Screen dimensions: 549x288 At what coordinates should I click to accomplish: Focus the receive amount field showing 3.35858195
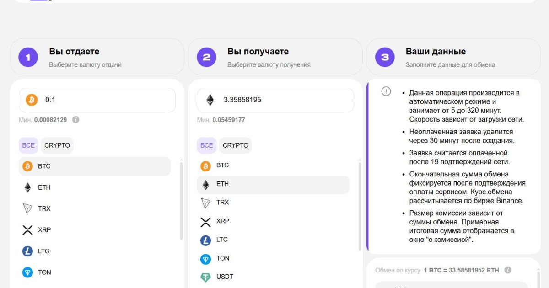click(275, 100)
